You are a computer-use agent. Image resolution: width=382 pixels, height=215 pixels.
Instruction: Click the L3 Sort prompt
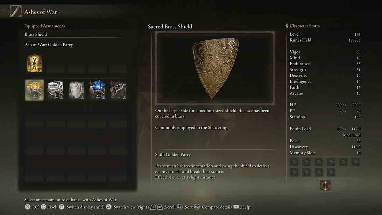click(185, 207)
